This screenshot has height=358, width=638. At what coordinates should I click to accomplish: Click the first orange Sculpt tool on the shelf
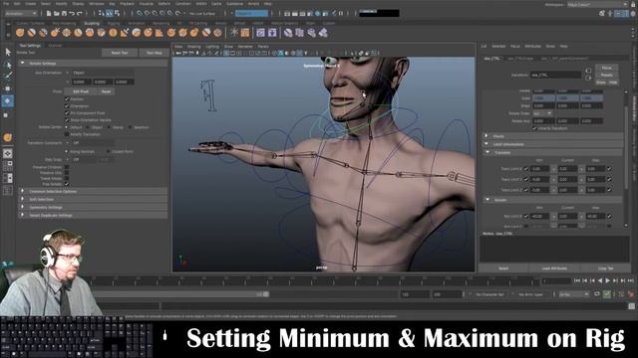click(x=20, y=33)
